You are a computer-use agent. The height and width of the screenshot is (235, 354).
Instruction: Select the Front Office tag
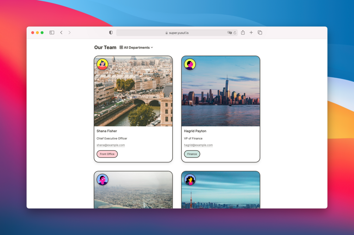tap(107, 154)
